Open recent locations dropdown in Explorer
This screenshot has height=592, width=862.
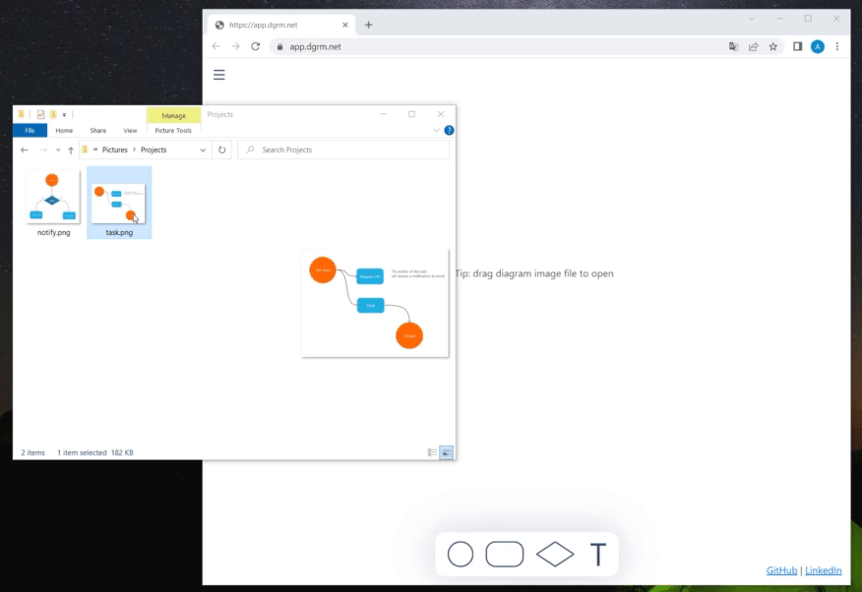(58, 149)
